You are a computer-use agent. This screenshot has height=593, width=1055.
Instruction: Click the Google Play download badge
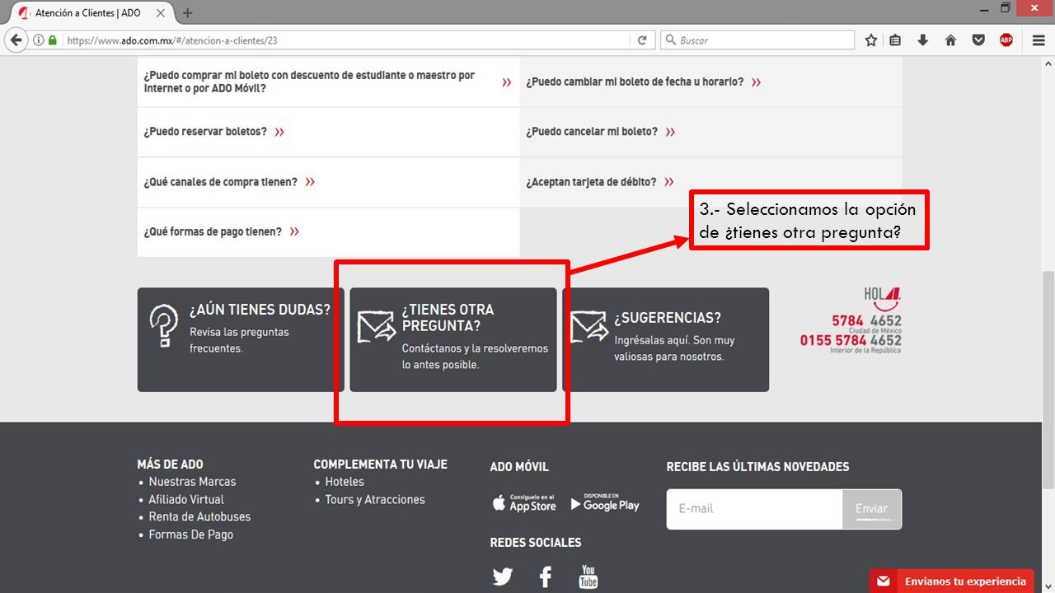coord(605,503)
